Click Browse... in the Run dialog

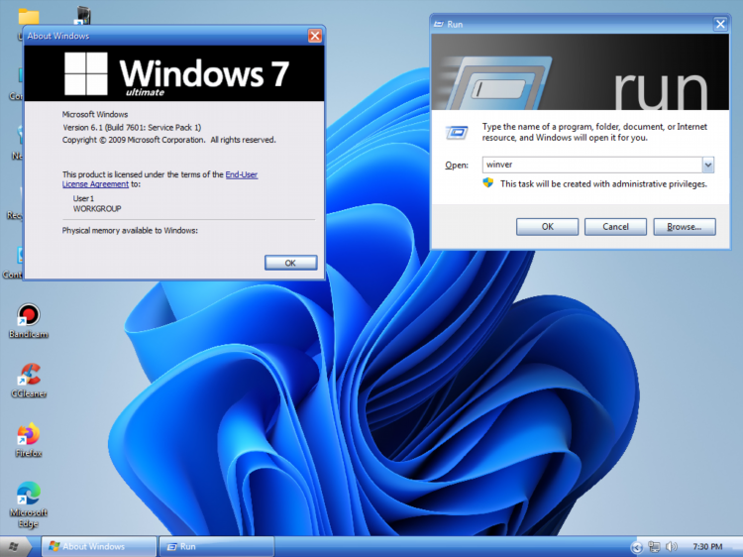[685, 227]
